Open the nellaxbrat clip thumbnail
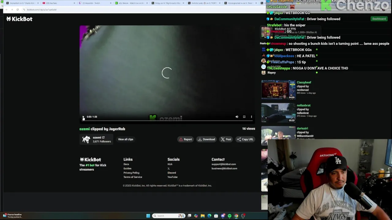This screenshot has width=392, height=220. (278, 113)
